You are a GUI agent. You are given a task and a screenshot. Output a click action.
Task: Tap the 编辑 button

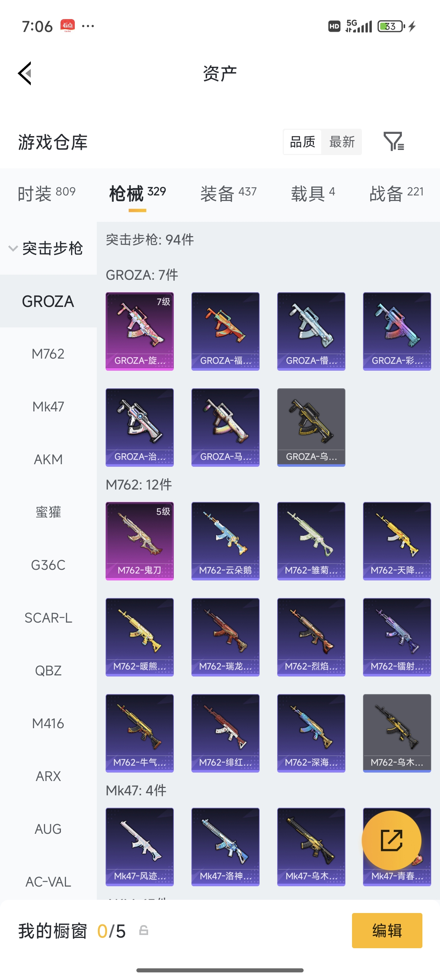[x=387, y=930]
